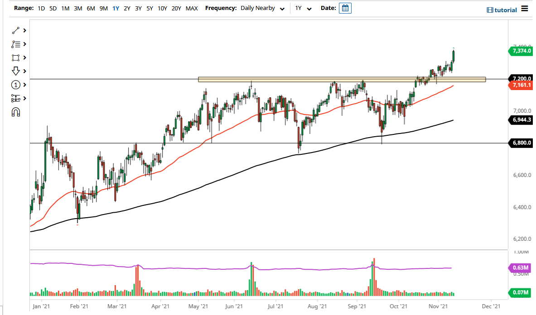Select the down arrow marker tool

coord(16,71)
